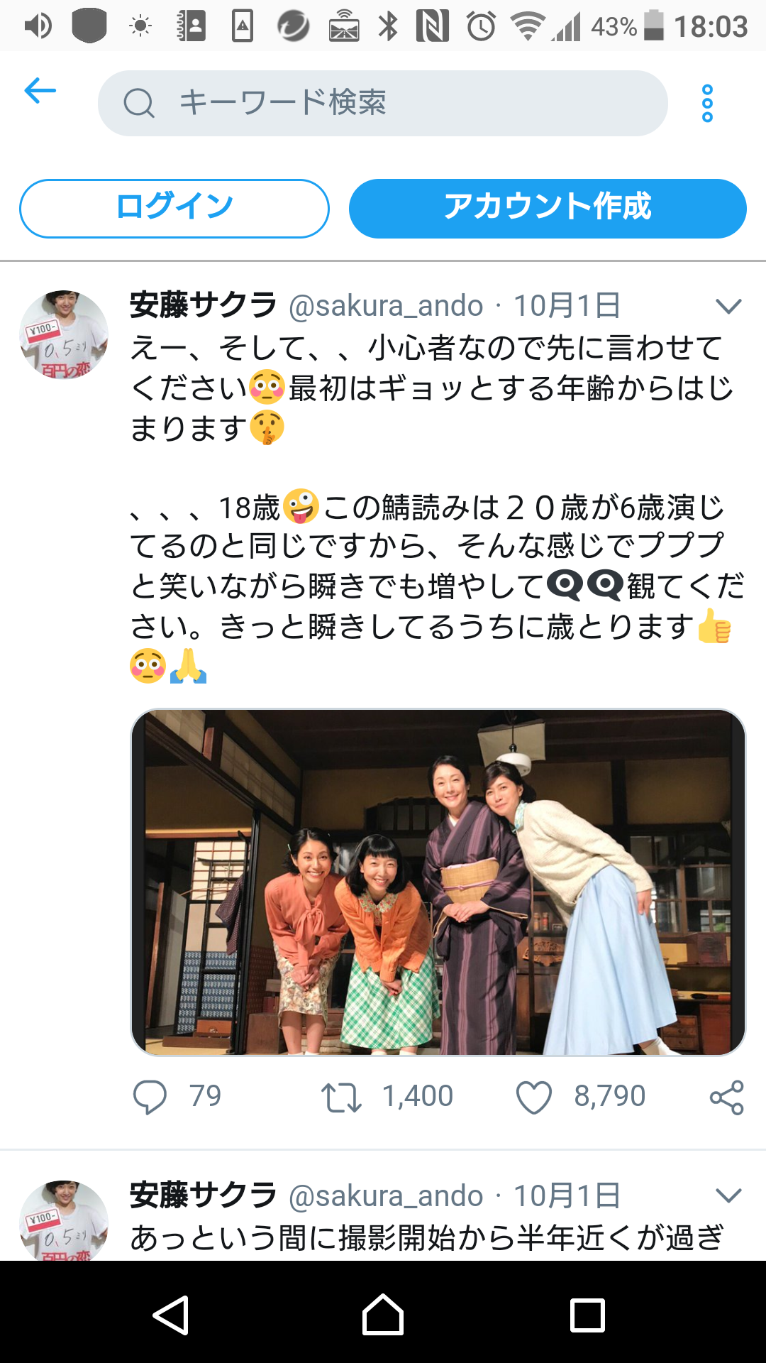Open the three-dot overflow menu
This screenshot has height=1363, width=766.
(x=706, y=104)
